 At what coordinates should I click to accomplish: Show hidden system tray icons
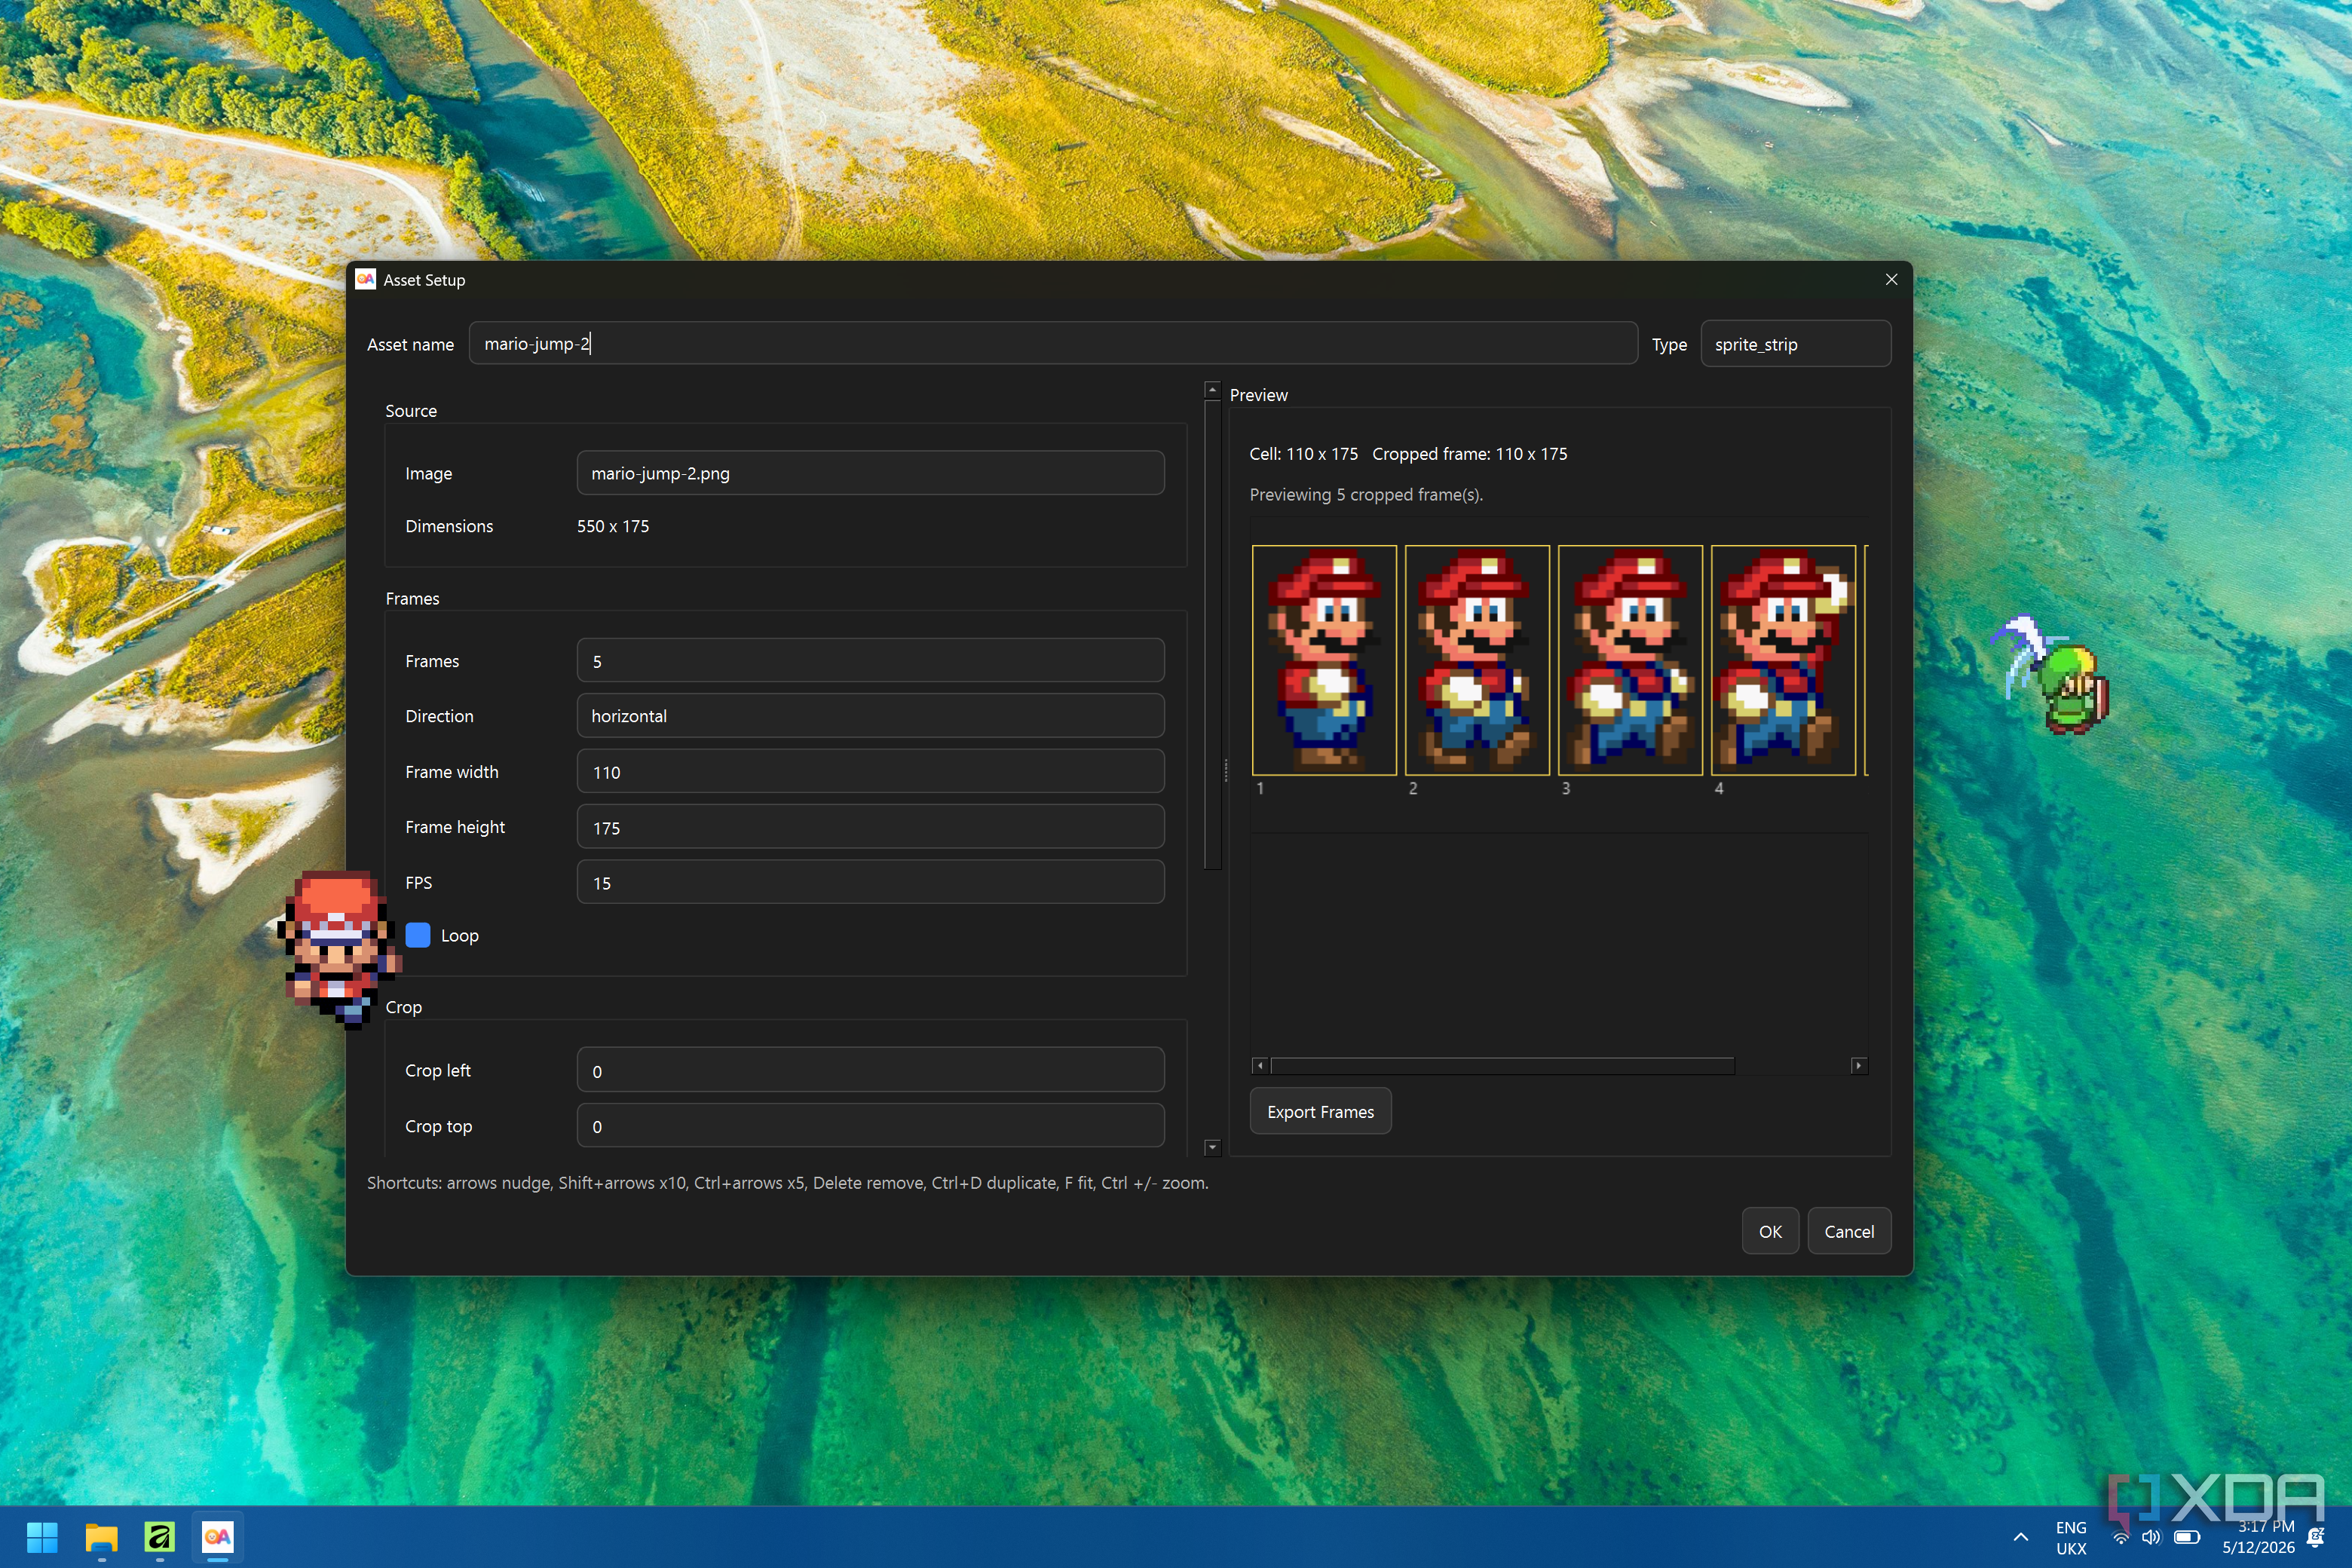(x=2020, y=1537)
